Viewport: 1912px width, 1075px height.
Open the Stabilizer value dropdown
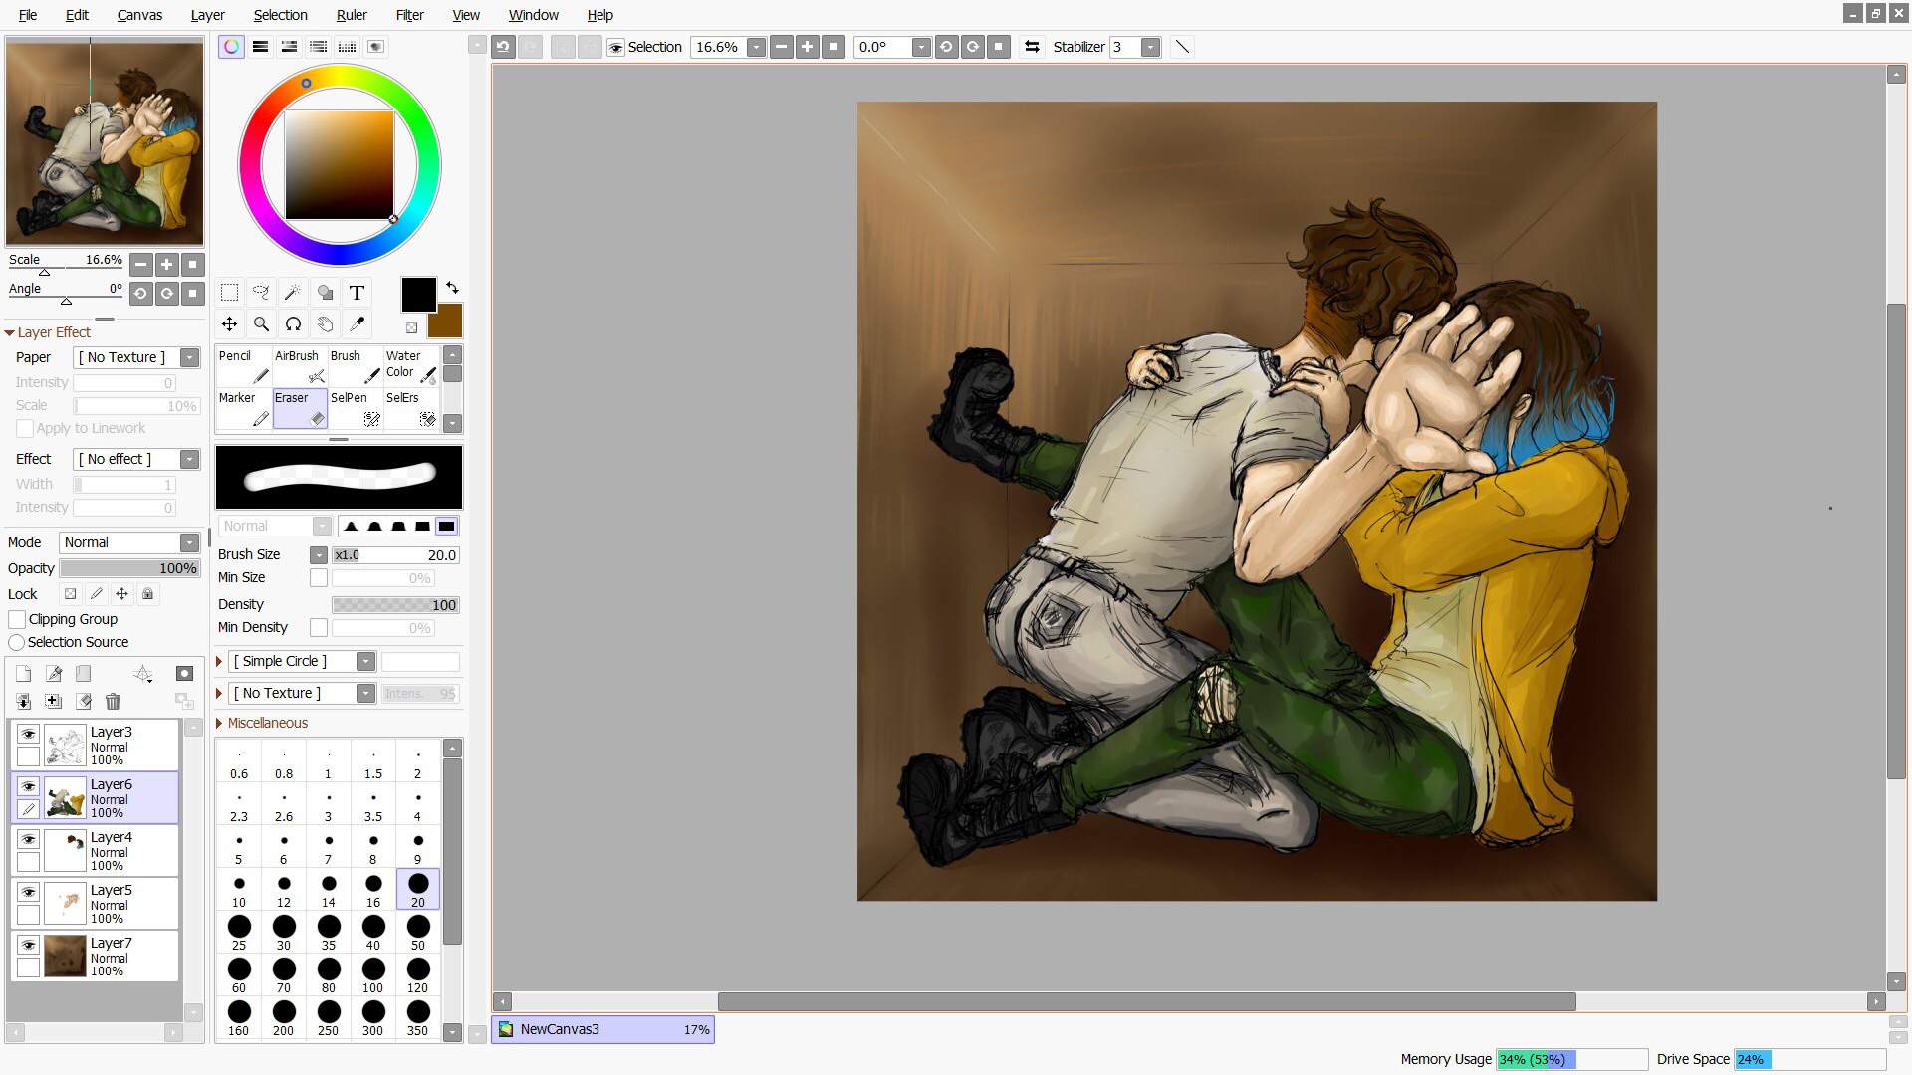[1150, 47]
